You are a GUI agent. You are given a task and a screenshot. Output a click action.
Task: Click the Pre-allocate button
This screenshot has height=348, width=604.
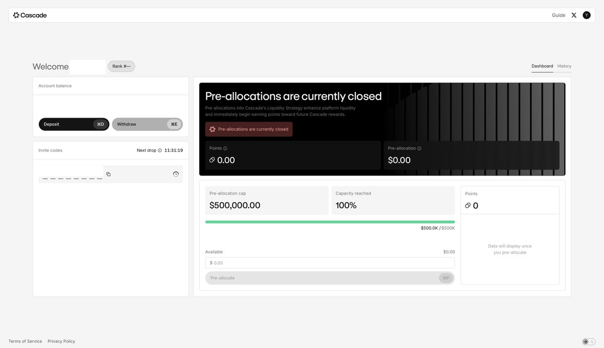[330, 278]
